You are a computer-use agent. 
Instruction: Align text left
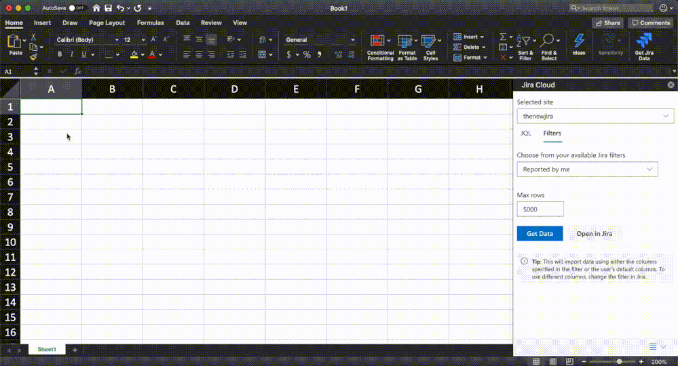tap(187, 54)
